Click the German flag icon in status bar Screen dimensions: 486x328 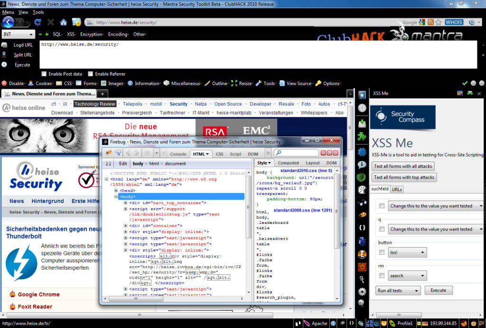pos(425,323)
